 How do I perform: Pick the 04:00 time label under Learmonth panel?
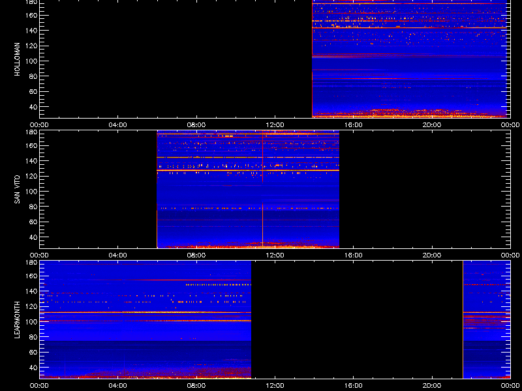pyautogui.click(x=118, y=386)
